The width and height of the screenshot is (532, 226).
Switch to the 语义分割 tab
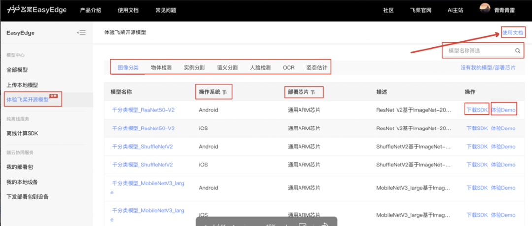[x=227, y=67]
